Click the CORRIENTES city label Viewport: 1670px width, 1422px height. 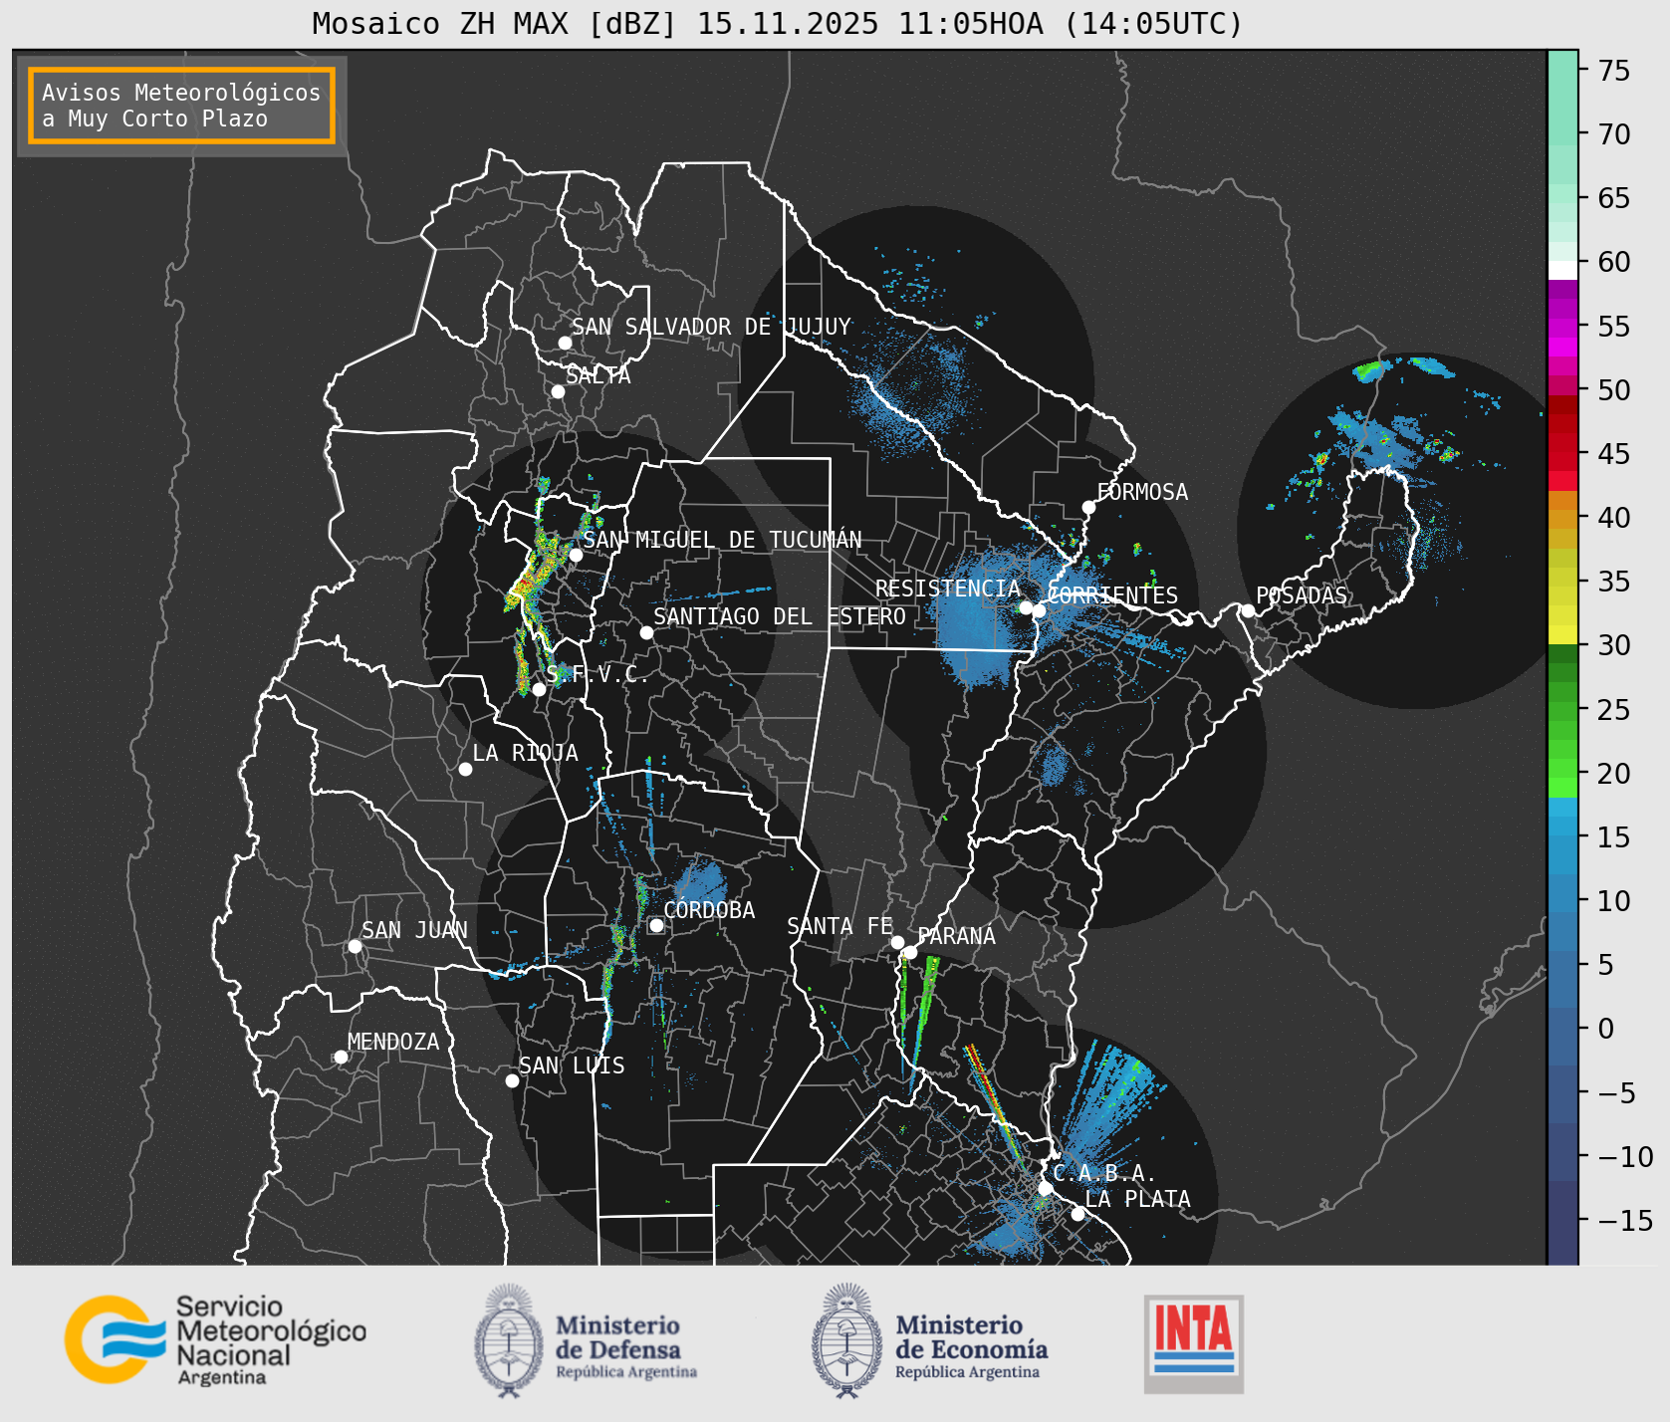click(1113, 595)
